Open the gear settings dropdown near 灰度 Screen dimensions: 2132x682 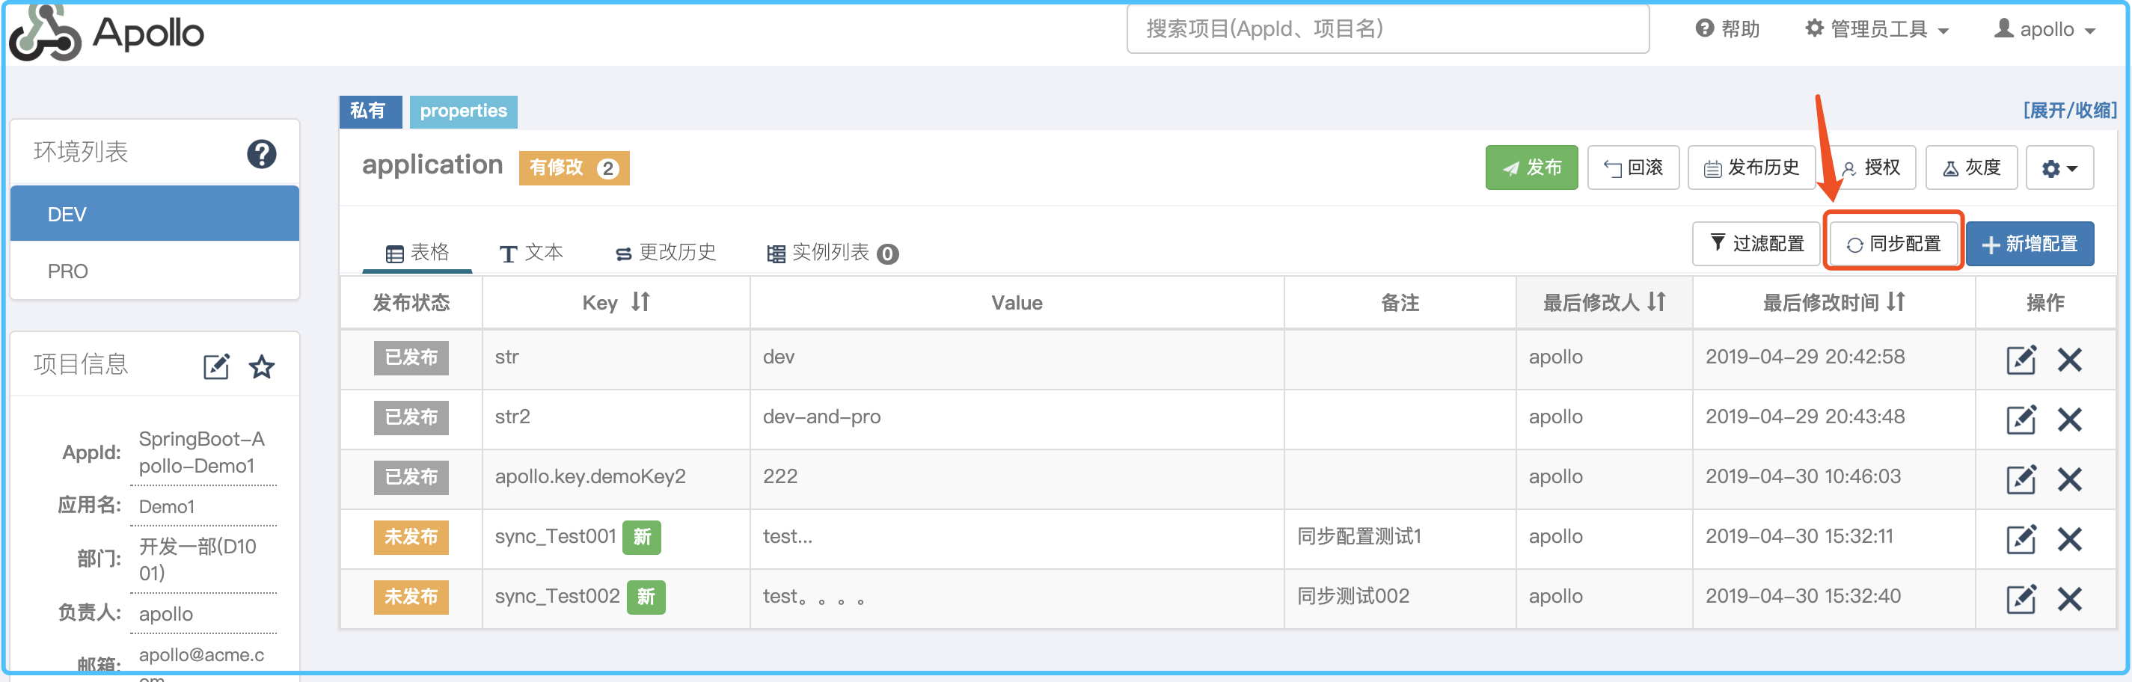[2060, 168]
